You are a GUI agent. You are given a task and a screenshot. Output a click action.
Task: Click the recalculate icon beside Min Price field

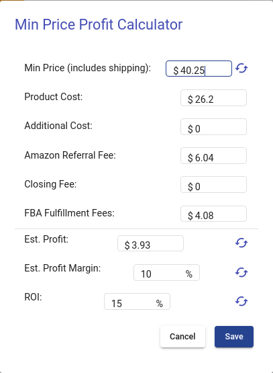pos(241,69)
